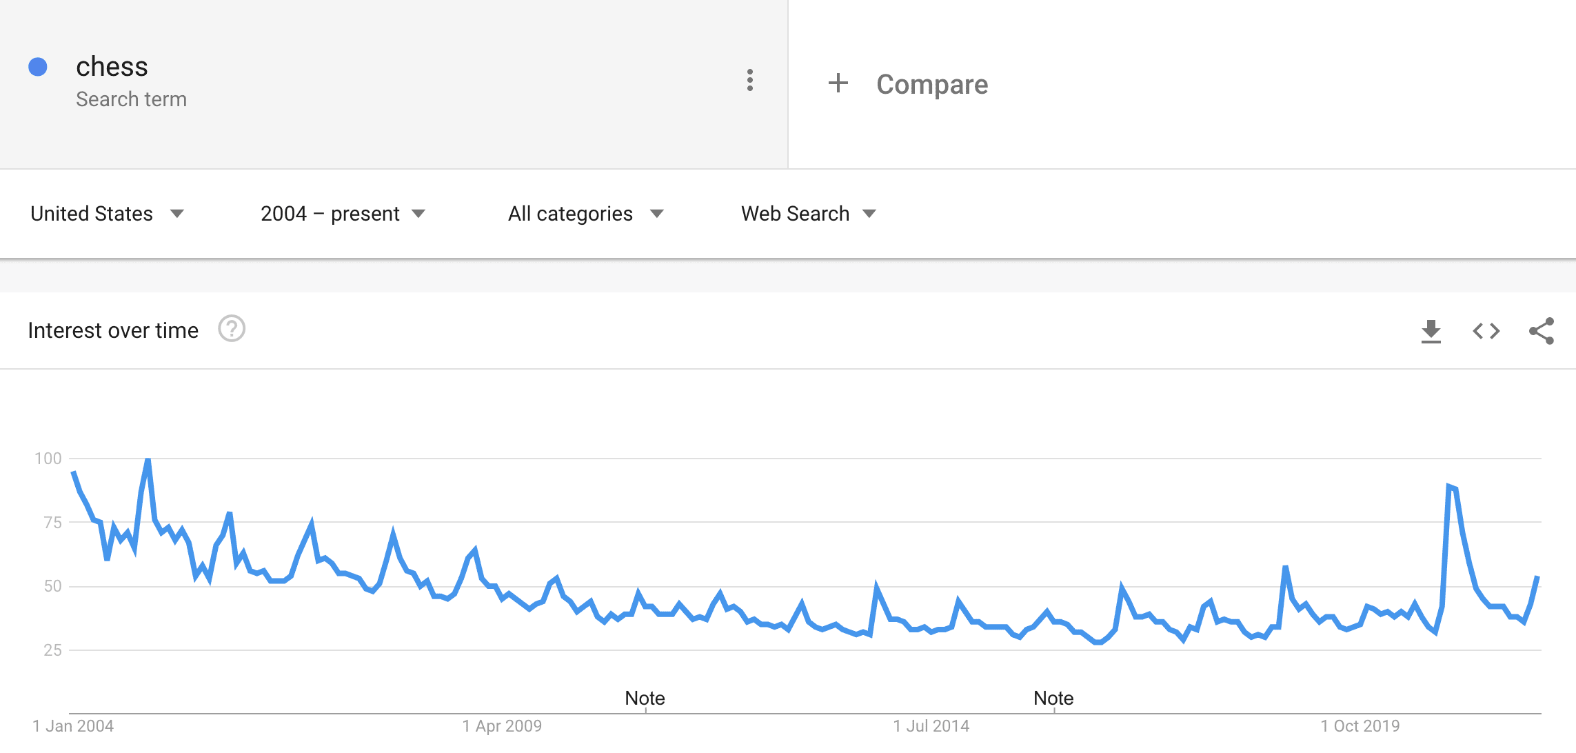The height and width of the screenshot is (753, 1576).
Task: Open the chess term three-dot menu
Action: click(749, 81)
